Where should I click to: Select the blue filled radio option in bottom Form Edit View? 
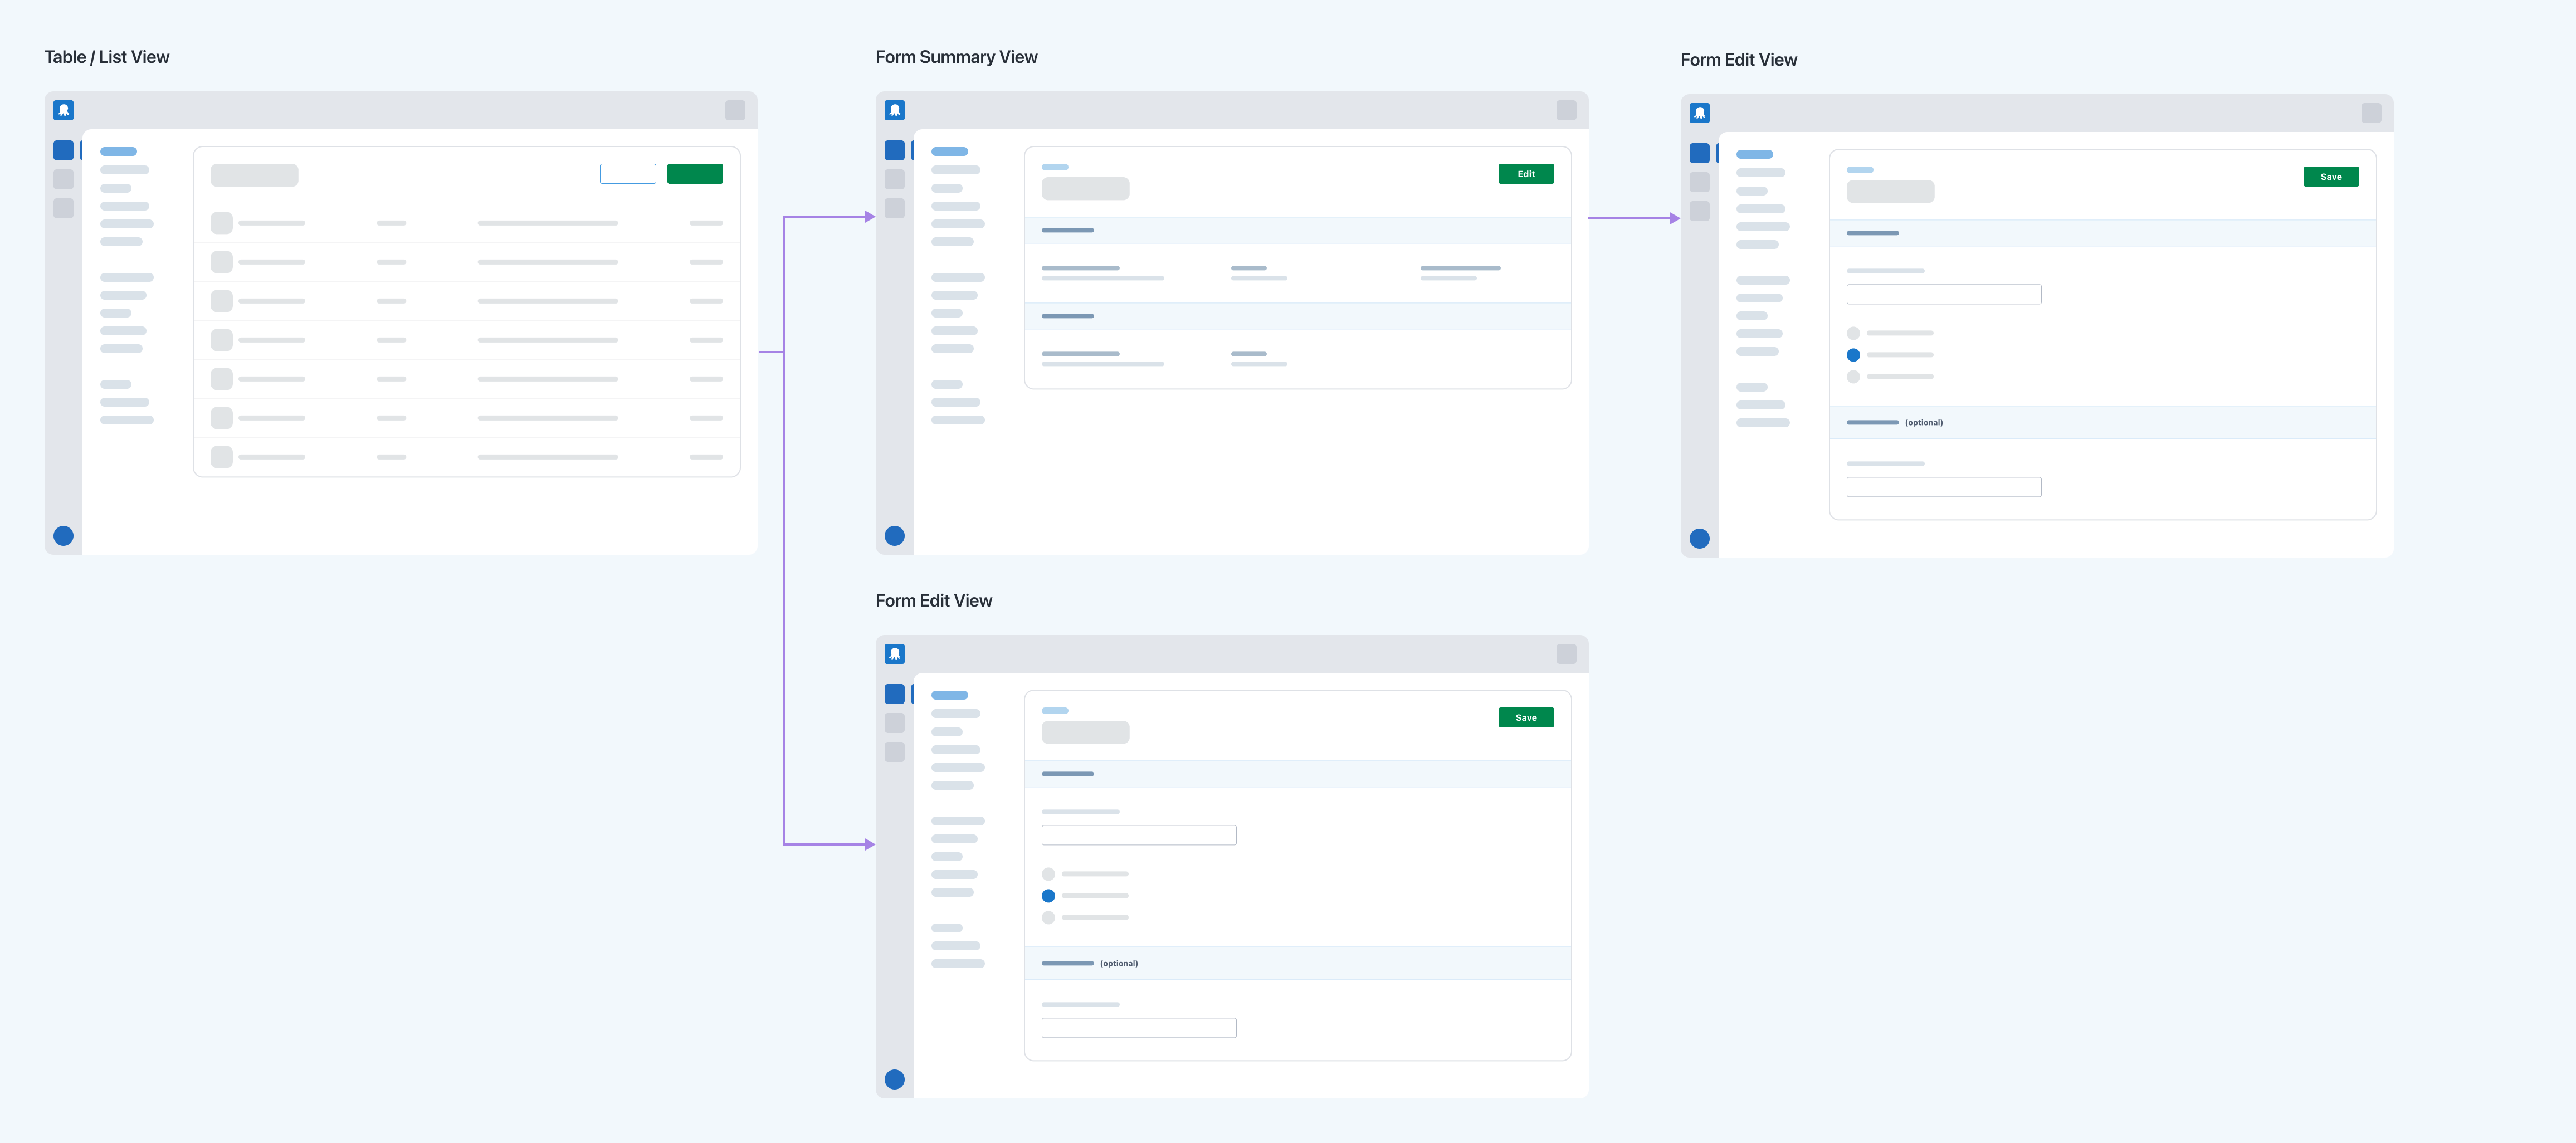(1048, 896)
